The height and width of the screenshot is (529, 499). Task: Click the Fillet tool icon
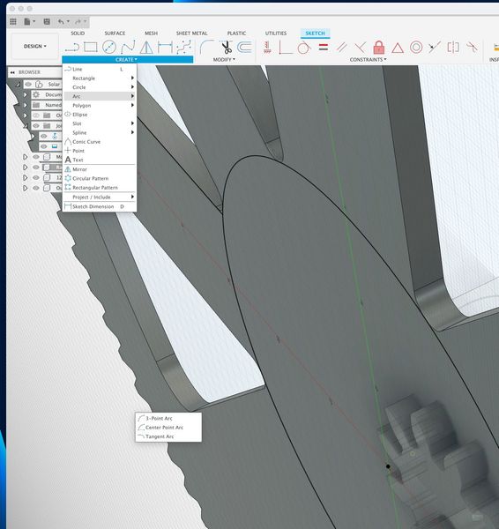(x=206, y=48)
